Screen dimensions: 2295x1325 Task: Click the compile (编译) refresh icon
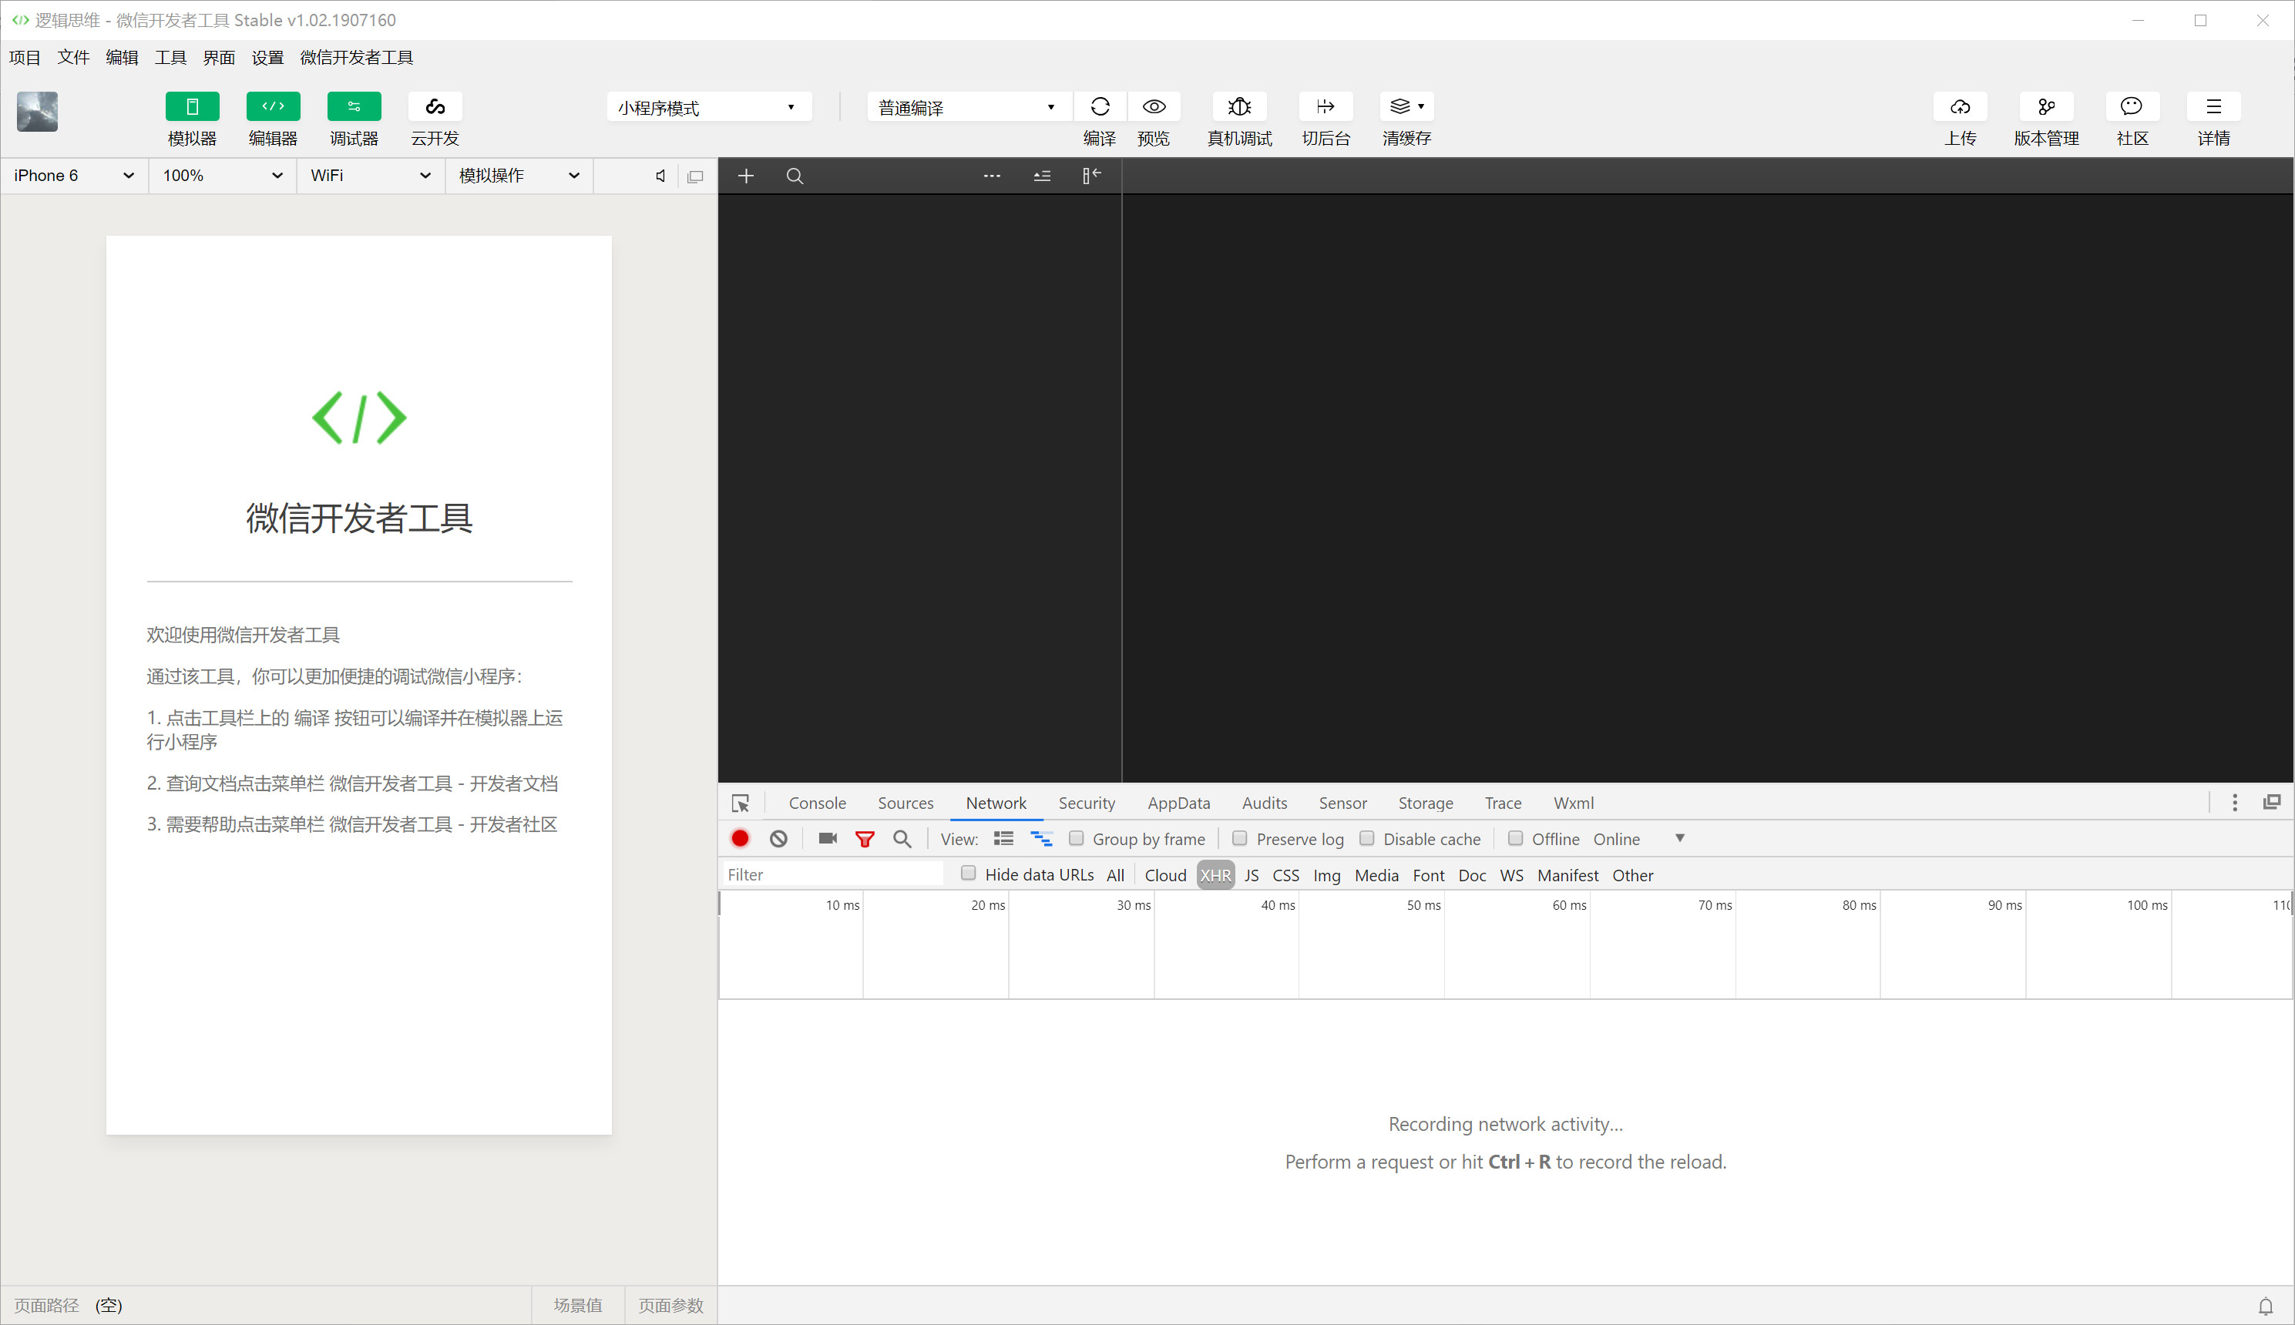[x=1100, y=106]
